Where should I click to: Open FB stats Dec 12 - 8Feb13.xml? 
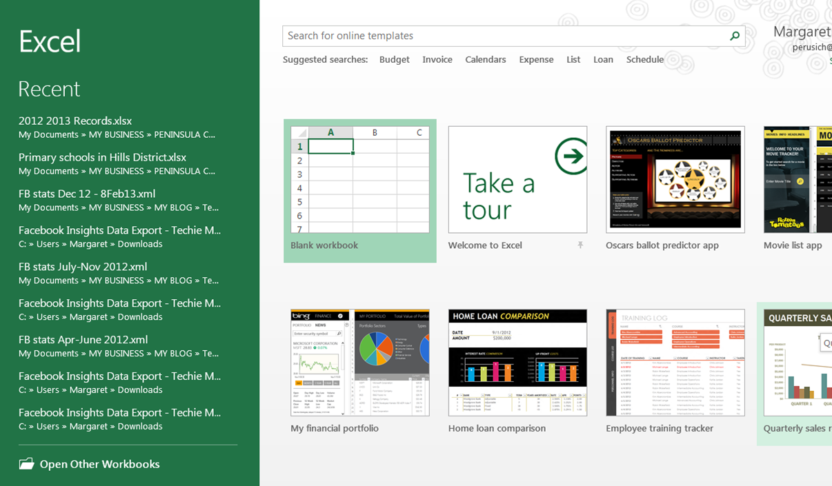(x=120, y=201)
